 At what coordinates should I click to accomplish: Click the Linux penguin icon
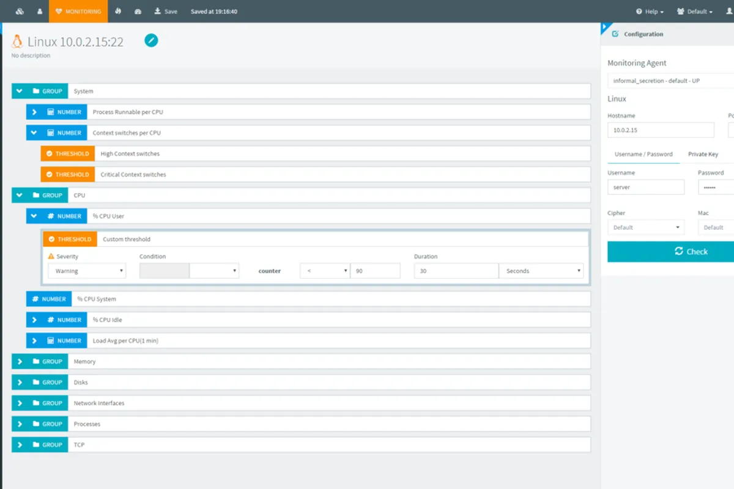[x=17, y=42]
